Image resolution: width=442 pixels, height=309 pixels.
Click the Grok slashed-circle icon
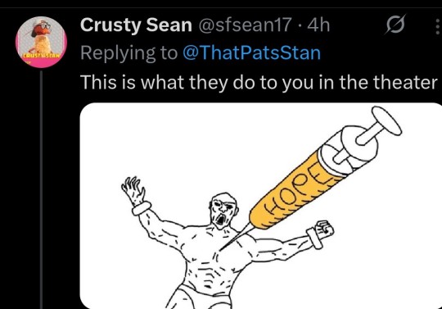[395, 25]
